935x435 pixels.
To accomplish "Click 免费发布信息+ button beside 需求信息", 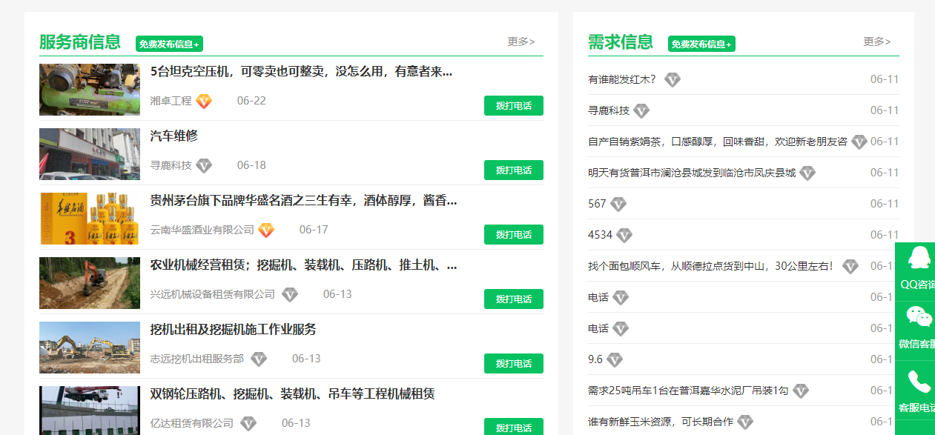I will coord(701,44).
